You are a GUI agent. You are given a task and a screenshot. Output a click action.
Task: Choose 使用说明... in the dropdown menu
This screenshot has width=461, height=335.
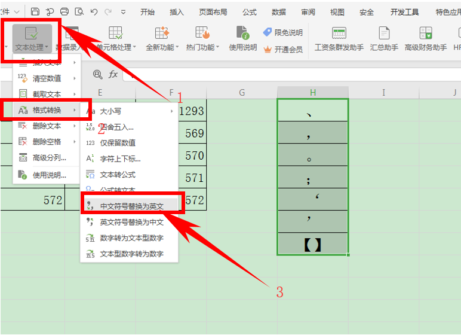click(x=47, y=175)
